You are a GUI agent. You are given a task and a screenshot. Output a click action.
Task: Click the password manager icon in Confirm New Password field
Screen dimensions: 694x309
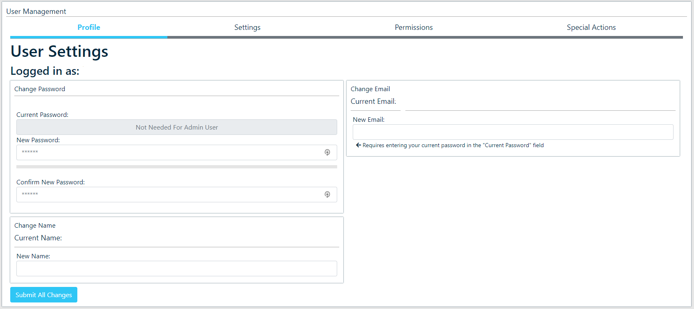pyautogui.click(x=327, y=195)
